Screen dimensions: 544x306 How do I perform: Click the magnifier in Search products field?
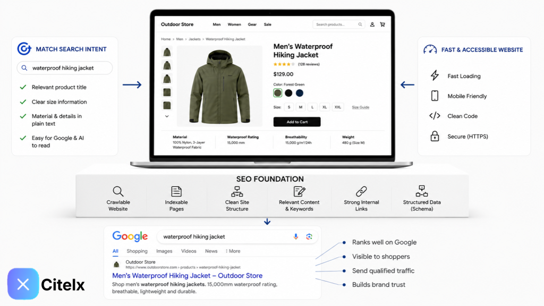pos(360,24)
